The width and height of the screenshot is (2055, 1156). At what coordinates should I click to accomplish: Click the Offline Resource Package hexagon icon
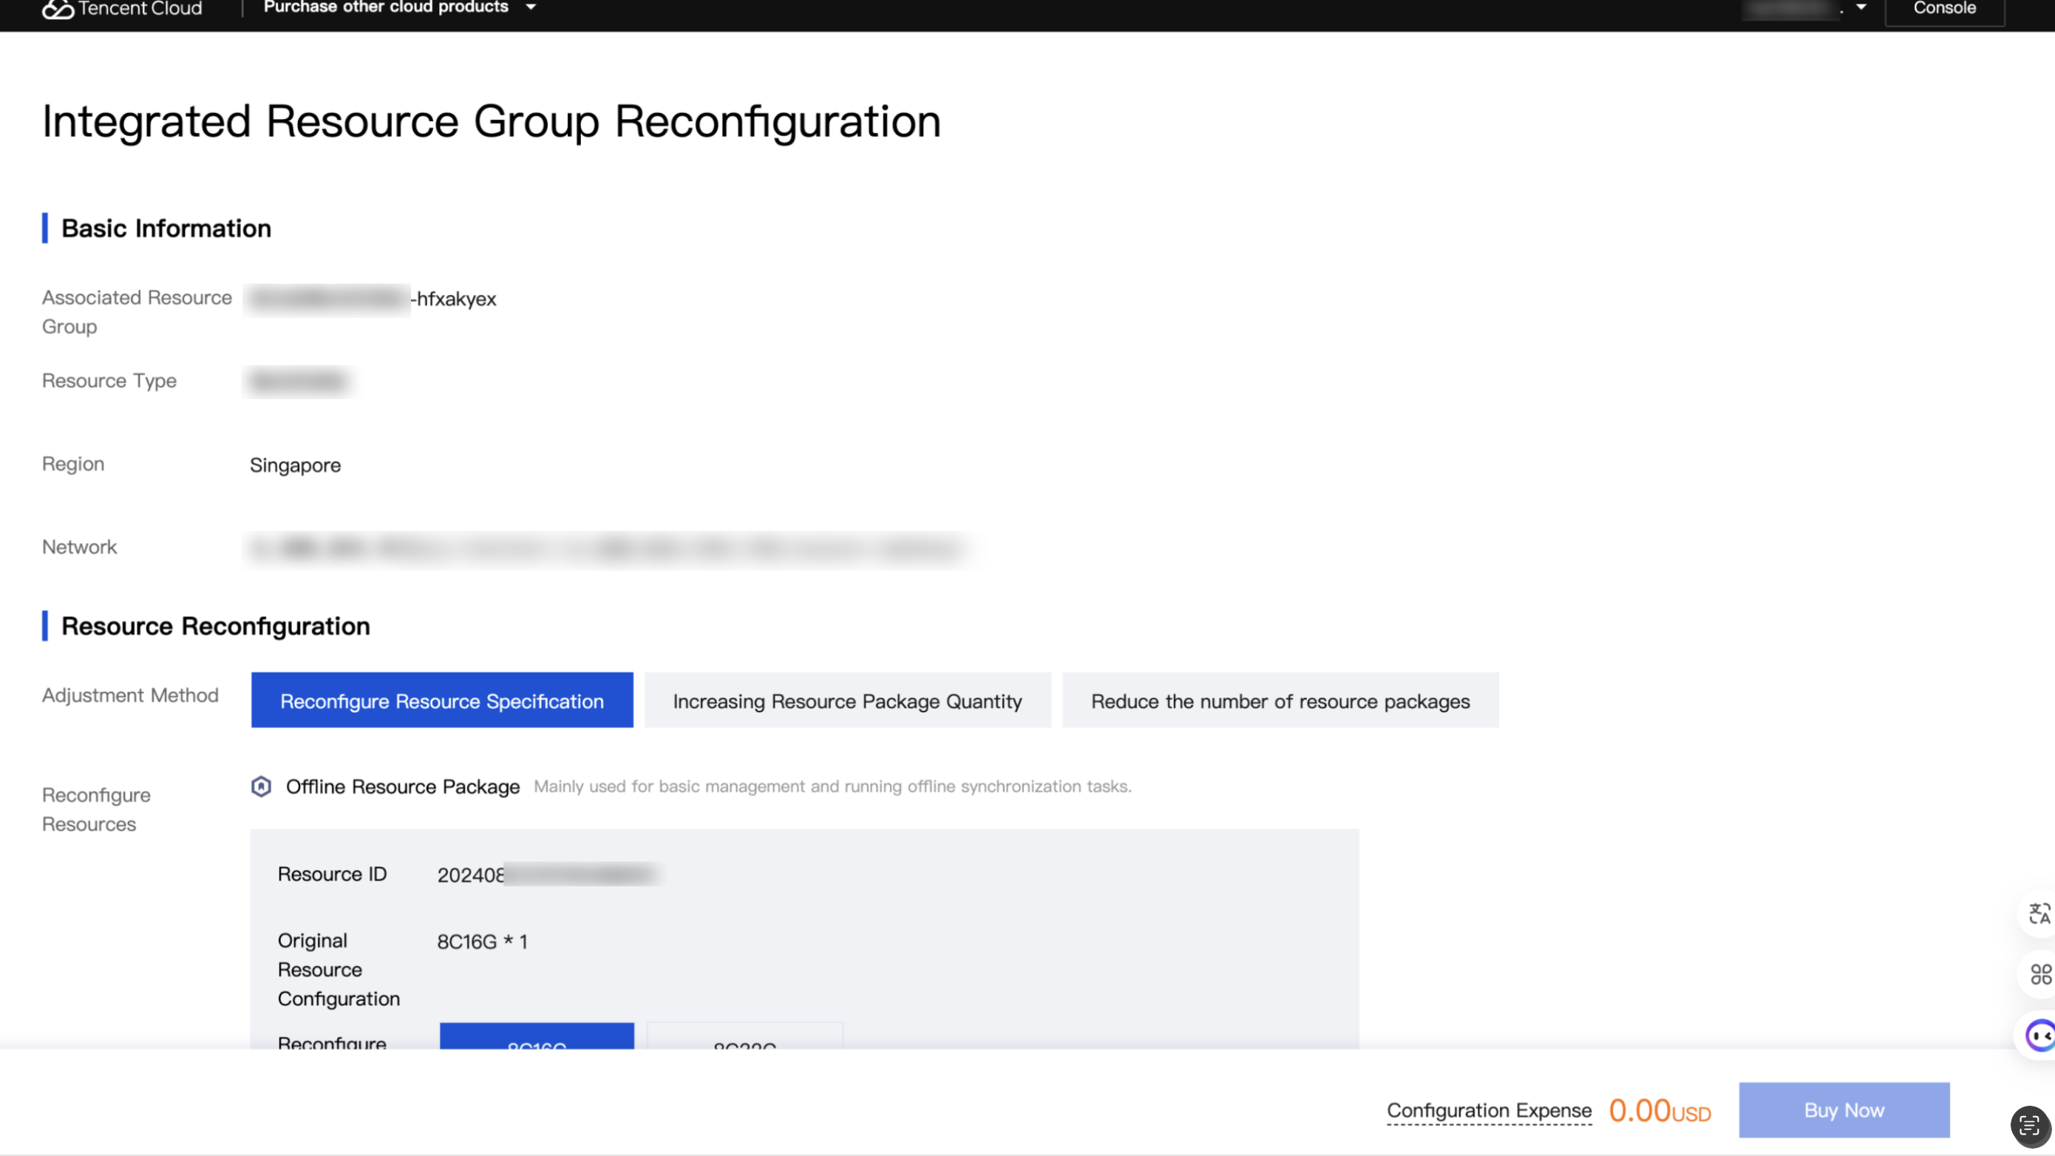coord(261,786)
